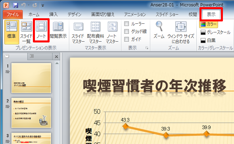Click the axis value 50
Viewport: 234px width, 144px height.
pos(97,111)
